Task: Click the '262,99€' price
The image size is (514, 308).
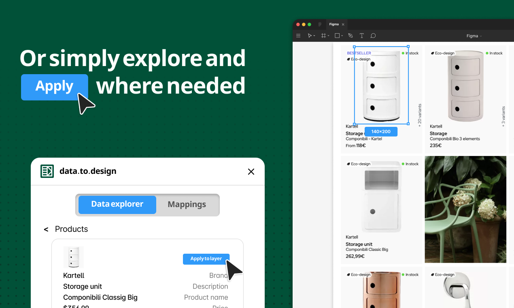Action: tap(355, 256)
